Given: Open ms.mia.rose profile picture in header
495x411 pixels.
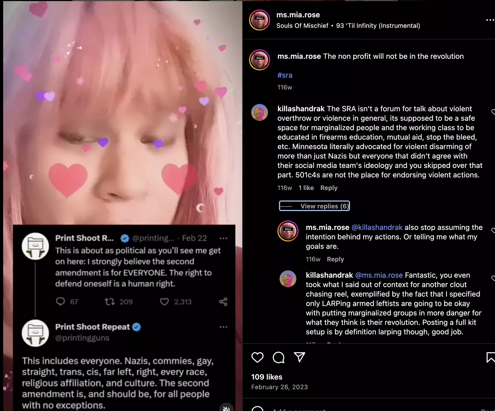Looking at the screenshot, I should click(259, 20).
